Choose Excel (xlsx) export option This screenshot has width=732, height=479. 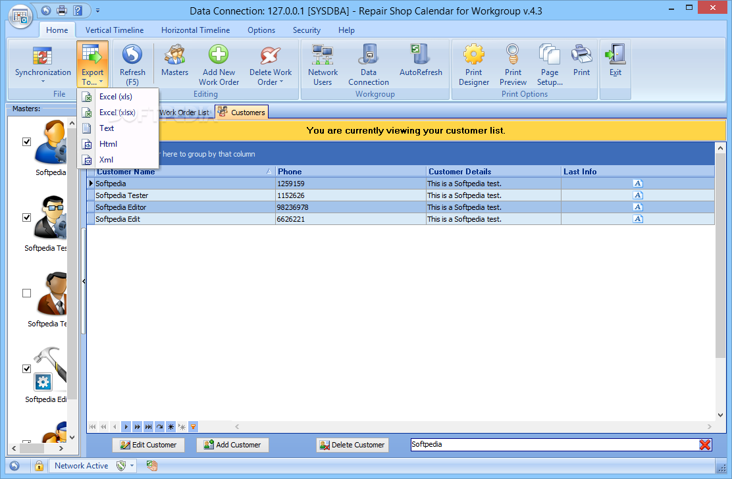[x=118, y=113]
